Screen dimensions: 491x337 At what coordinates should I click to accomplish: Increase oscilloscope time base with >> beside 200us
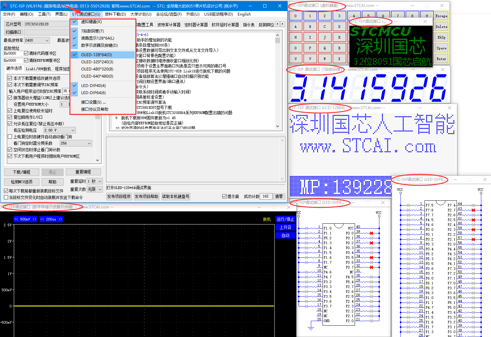60,219
